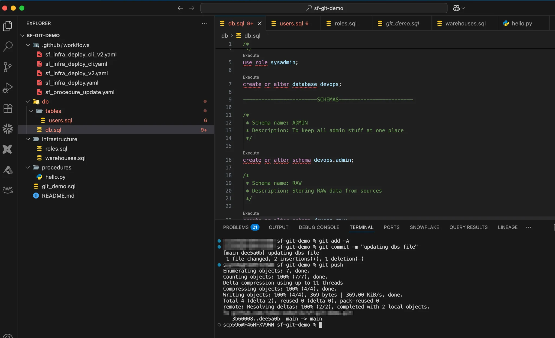This screenshot has height=338, width=555.
Task: Open Explorer more actions ellipsis
Action: pyautogui.click(x=205, y=23)
